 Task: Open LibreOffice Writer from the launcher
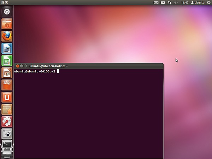[7, 48]
